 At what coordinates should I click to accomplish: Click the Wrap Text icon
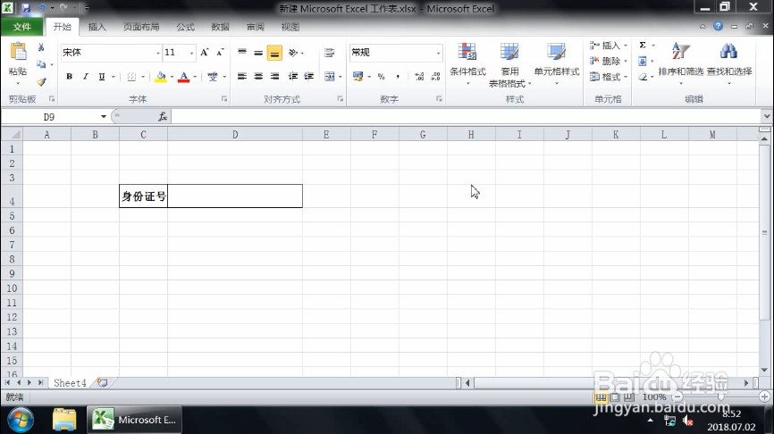click(x=329, y=53)
